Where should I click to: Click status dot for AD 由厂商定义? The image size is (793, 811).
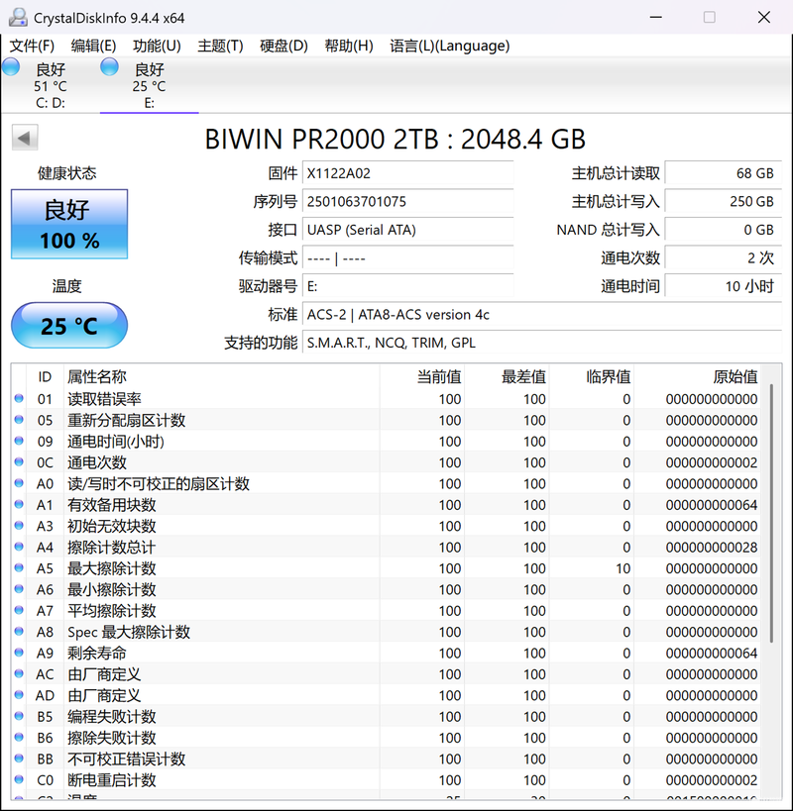tap(19, 695)
